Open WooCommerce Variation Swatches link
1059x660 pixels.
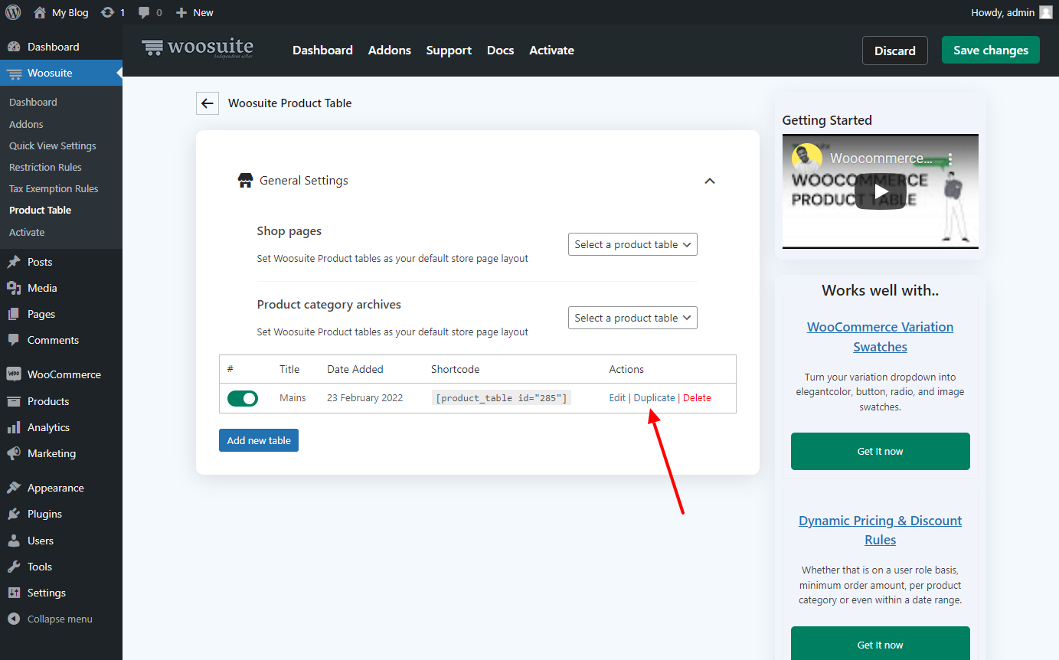tap(881, 337)
